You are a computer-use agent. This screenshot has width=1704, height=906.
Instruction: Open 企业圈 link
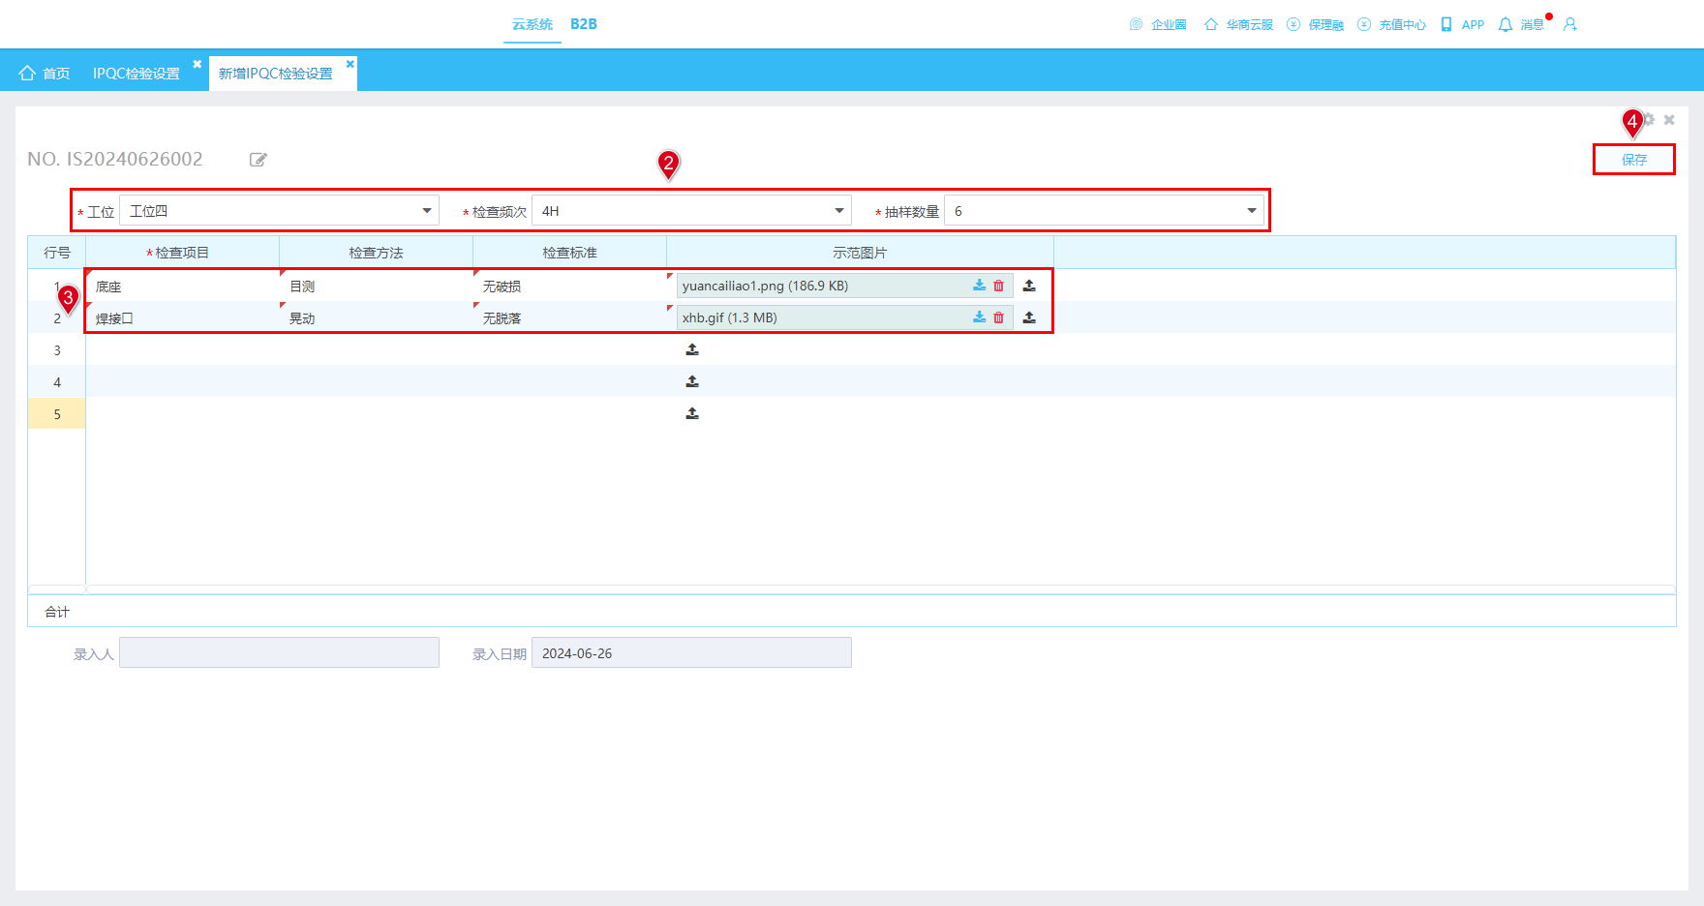pyautogui.click(x=1158, y=24)
